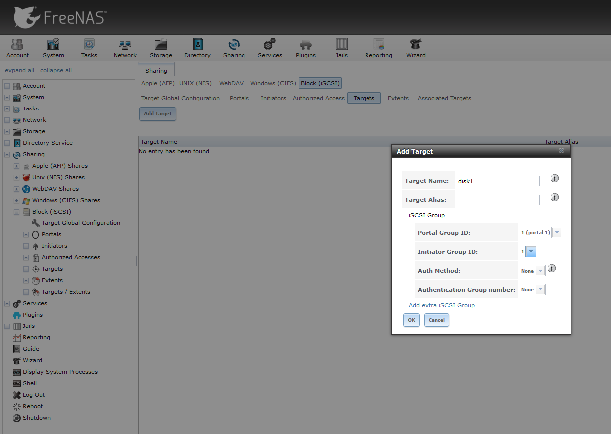Expand the Storage tree node
Image resolution: width=611 pixels, height=434 pixels.
[x=7, y=131]
